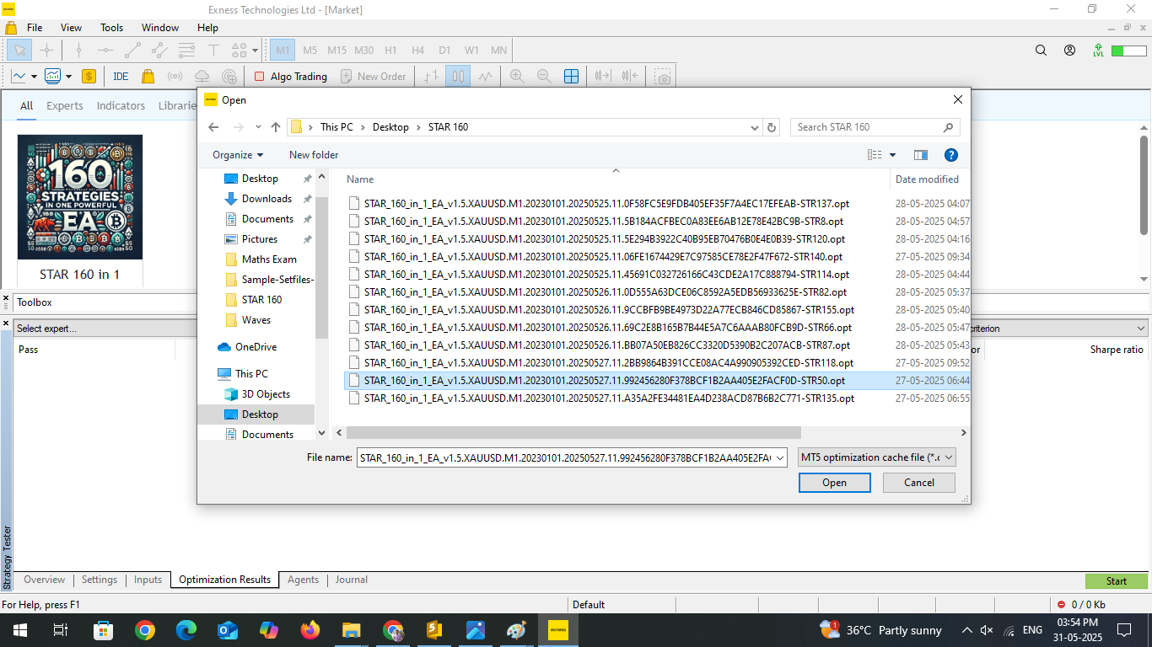The width and height of the screenshot is (1152, 647).
Task: Switch to the Optimization Results tab
Action: click(x=225, y=580)
